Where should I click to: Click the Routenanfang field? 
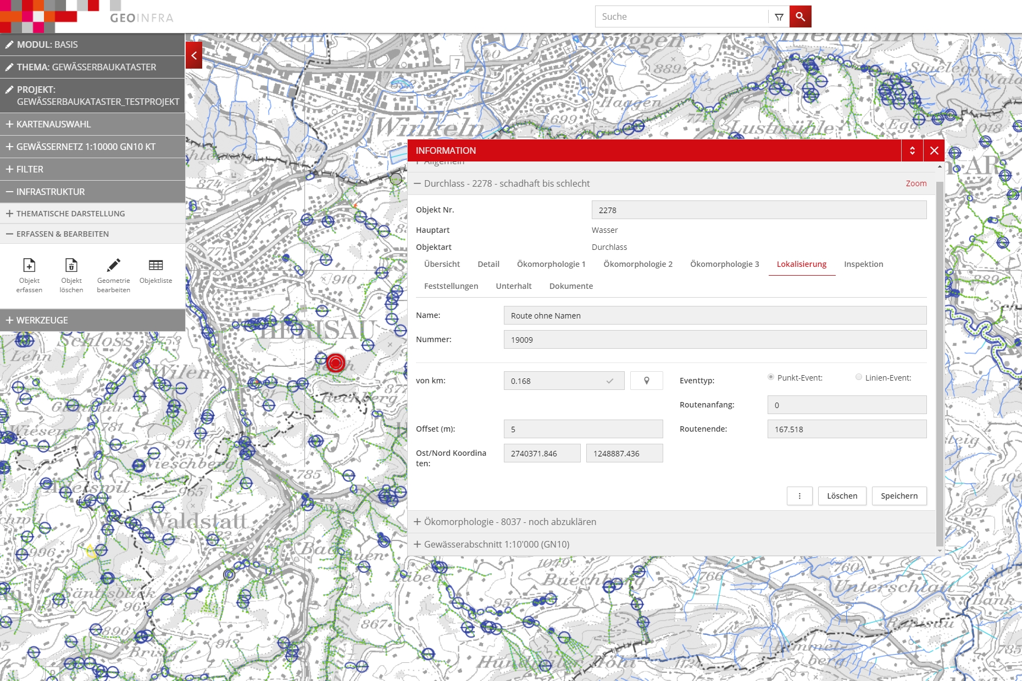coord(847,405)
